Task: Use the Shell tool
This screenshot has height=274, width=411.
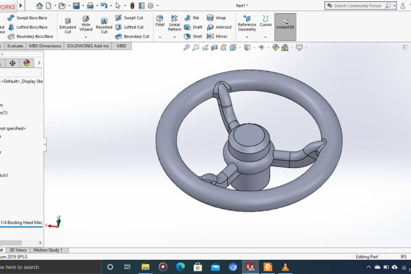Action: coord(193,37)
